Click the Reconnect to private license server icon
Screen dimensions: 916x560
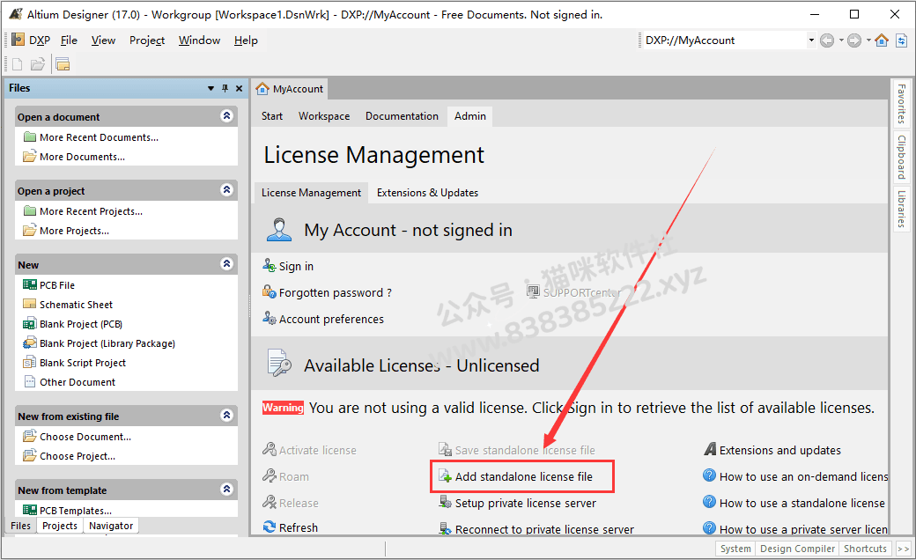(445, 528)
